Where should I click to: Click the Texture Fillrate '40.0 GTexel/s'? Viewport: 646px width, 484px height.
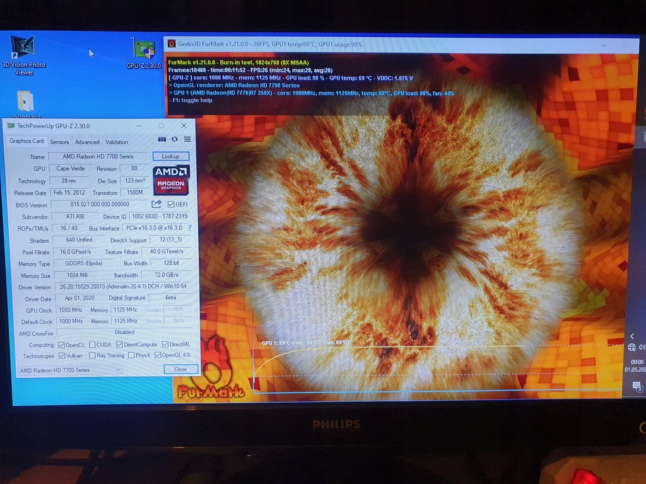(x=167, y=251)
